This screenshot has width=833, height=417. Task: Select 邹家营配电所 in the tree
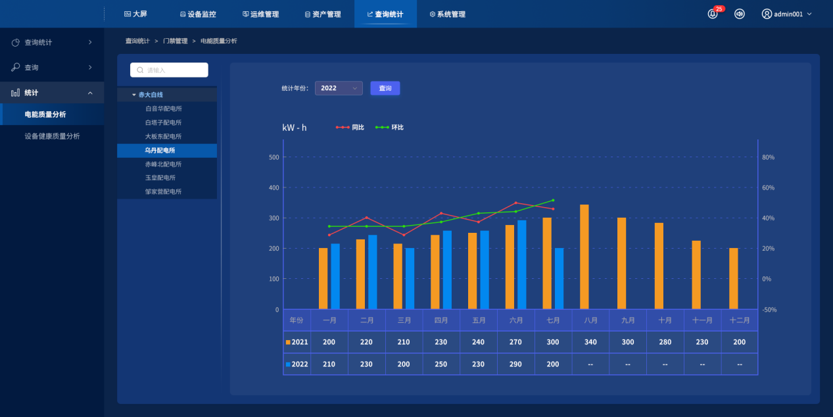pyautogui.click(x=167, y=191)
